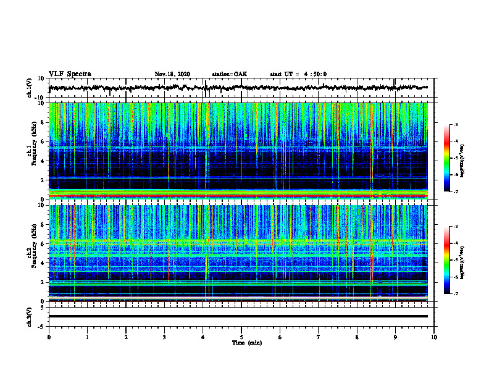Click time axis tick label "1"
This screenshot has height=378, width=489.
(x=87, y=337)
